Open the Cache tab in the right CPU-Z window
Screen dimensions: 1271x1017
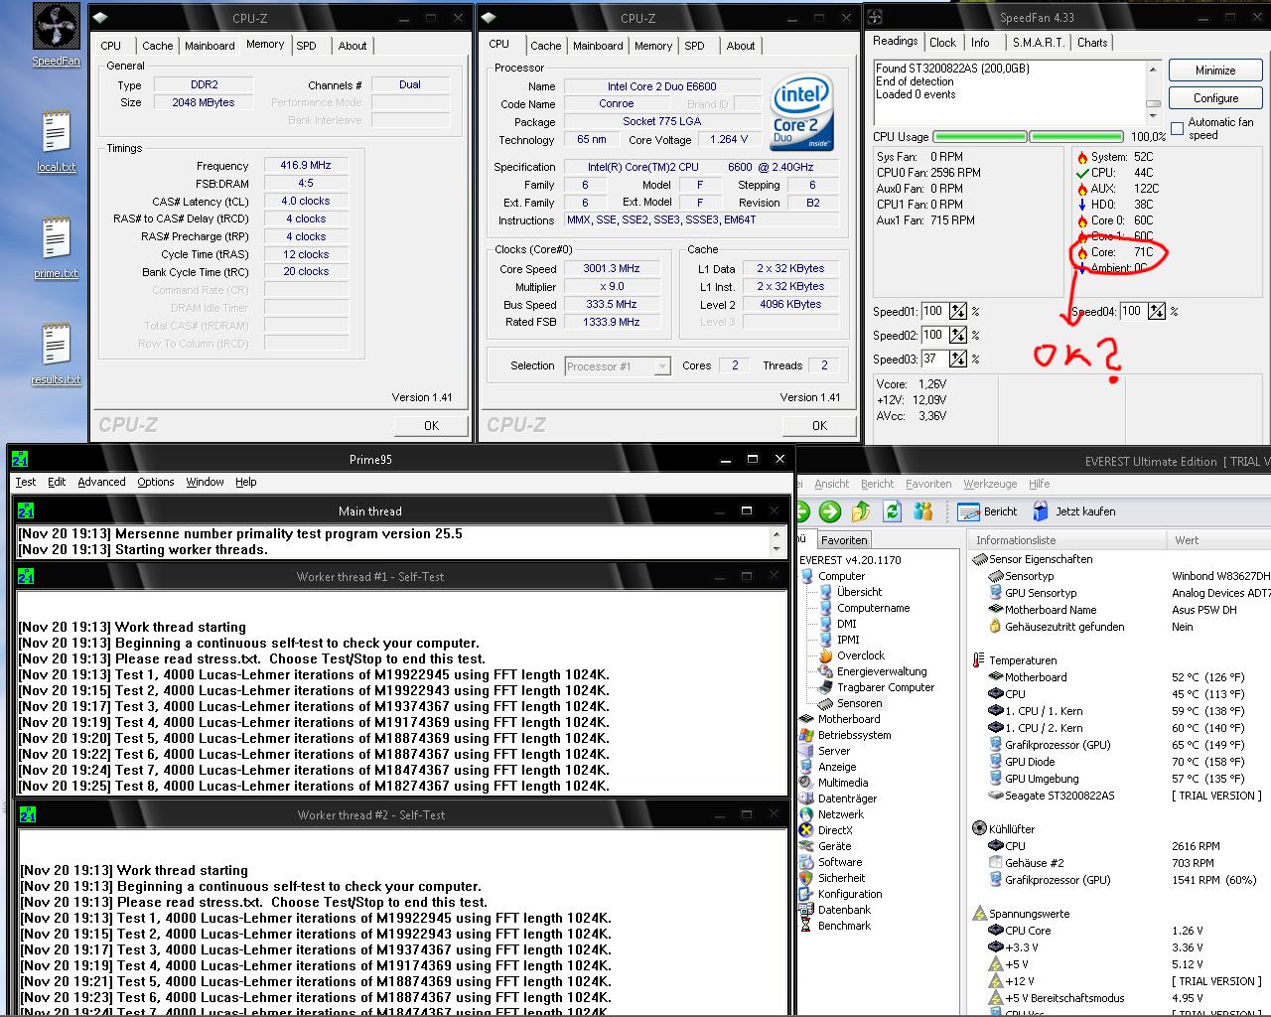click(x=545, y=46)
